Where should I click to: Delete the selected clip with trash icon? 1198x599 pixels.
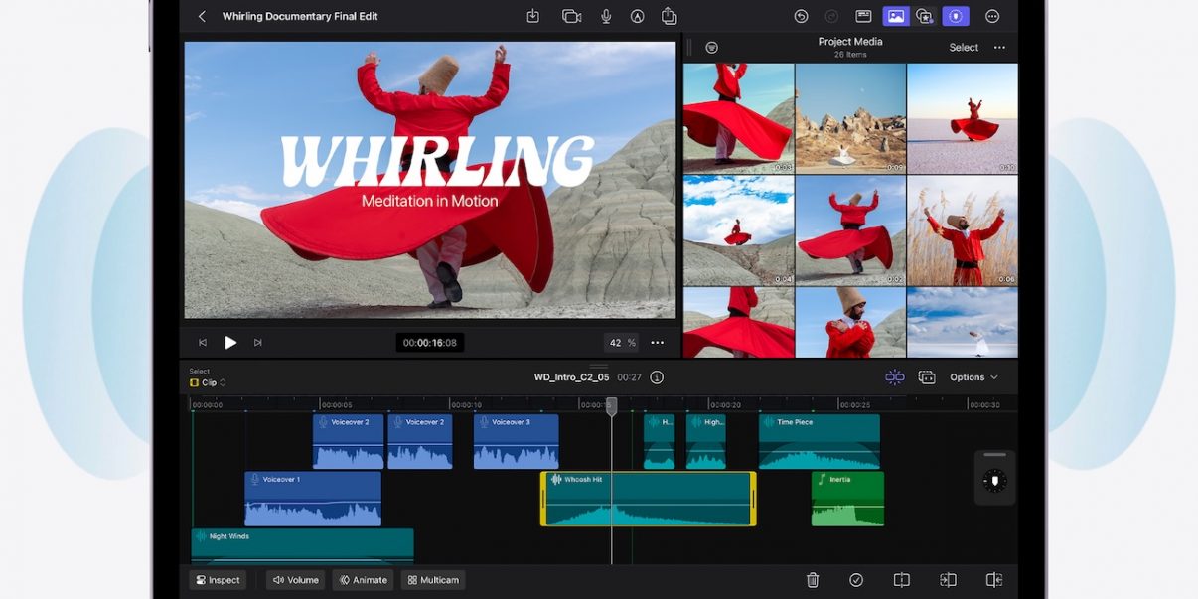pyautogui.click(x=813, y=580)
